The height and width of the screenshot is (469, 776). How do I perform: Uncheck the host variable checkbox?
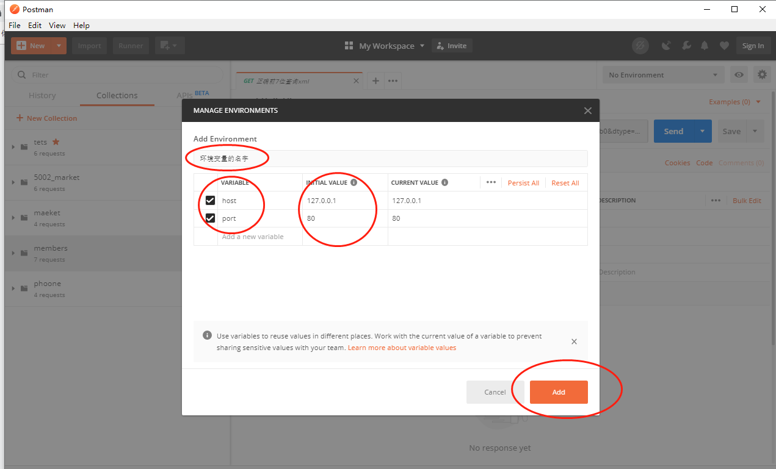click(210, 201)
